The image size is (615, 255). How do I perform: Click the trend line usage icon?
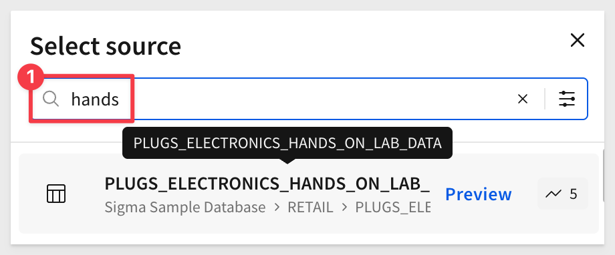(553, 194)
